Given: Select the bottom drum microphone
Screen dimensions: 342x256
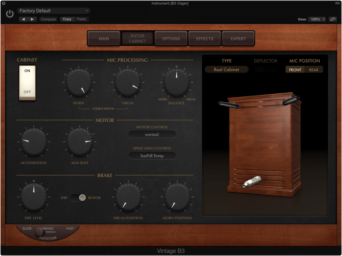Looking at the screenshot, I should coord(252,181).
